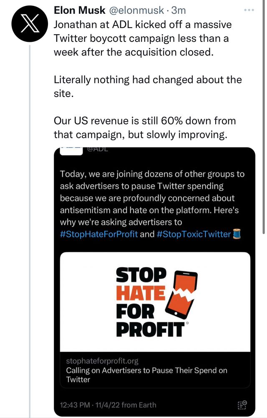Open the #StopHateForProfit hashtag

(99, 234)
